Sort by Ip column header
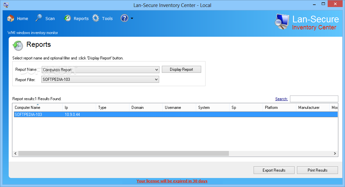Image resolution: width=345 pixels, height=187 pixels. pyautogui.click(x=79, y=107)
